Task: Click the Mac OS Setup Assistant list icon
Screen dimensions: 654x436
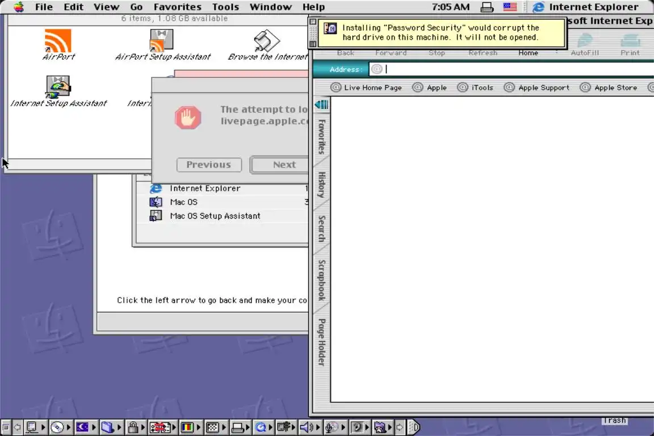Action: 156,216
